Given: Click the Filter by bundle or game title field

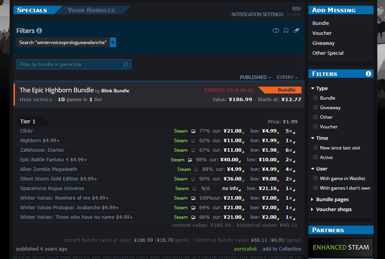Looking at the screenshot, I should pos(74,64).
